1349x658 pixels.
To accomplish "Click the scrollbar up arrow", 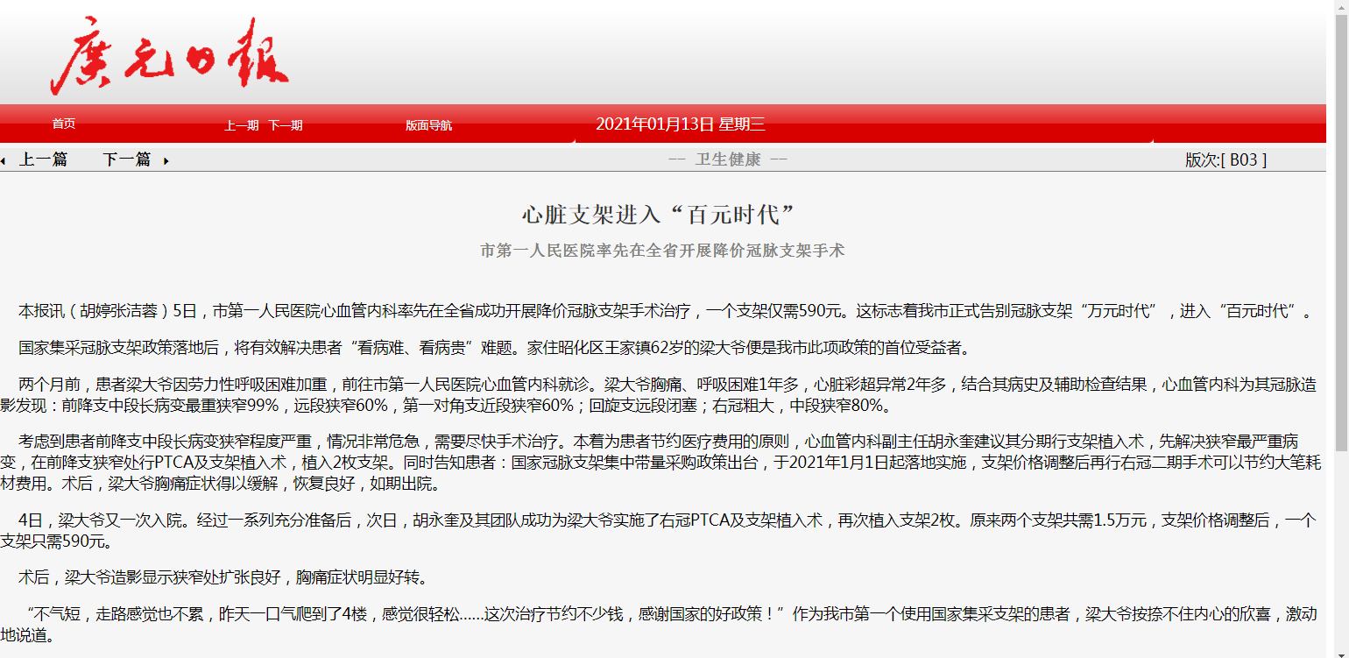I will pyautogui.click(x=1340, y=7).
